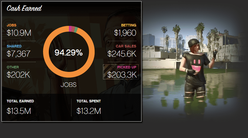Click the Cash Earned panel title

point(24,8)
